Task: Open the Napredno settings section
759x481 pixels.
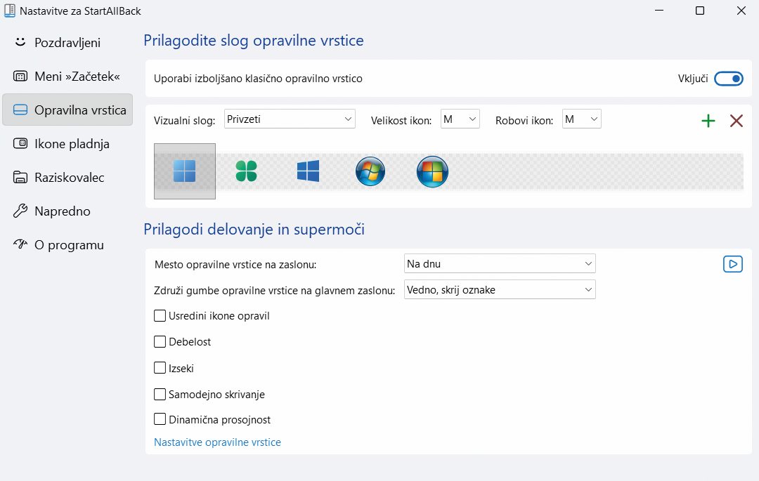Action: (67, 211)
